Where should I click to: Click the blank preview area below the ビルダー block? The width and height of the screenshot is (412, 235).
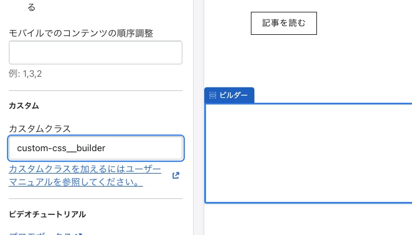click(308, 220)
